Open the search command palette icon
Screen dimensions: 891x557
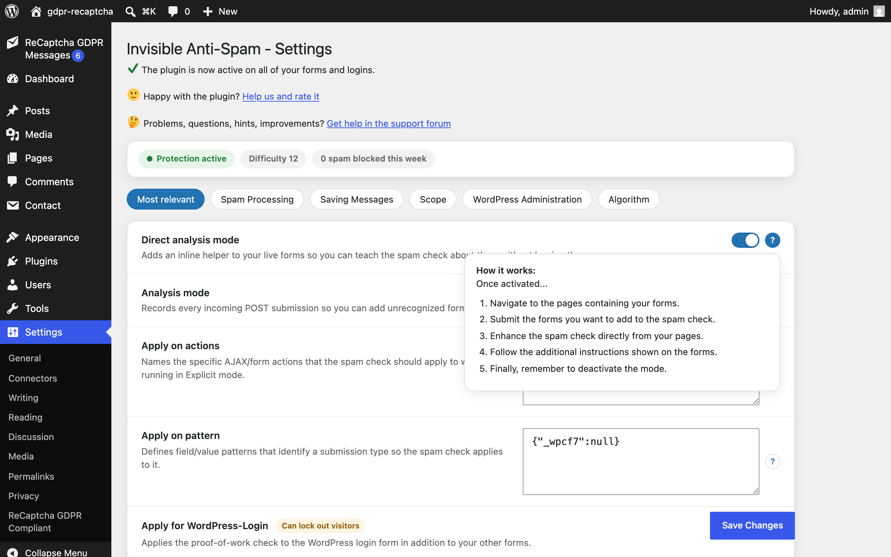tap(130, 11)
